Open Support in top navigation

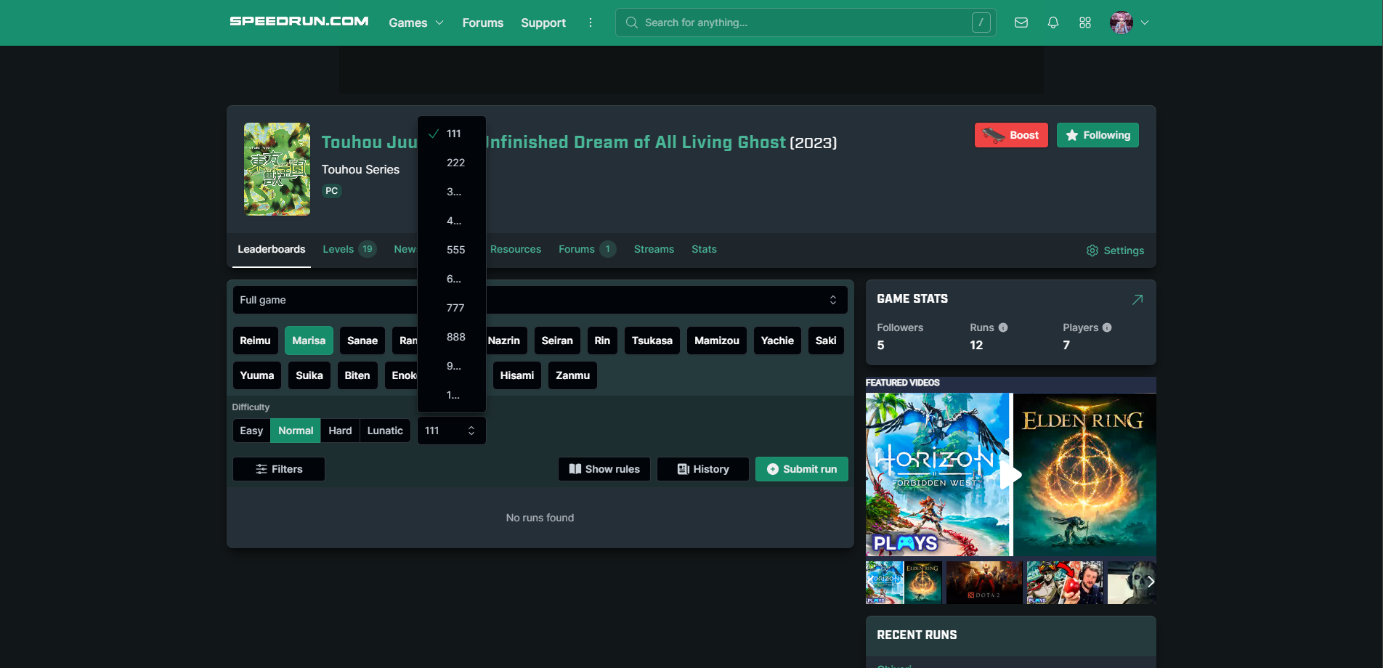(x=543, y=23)
